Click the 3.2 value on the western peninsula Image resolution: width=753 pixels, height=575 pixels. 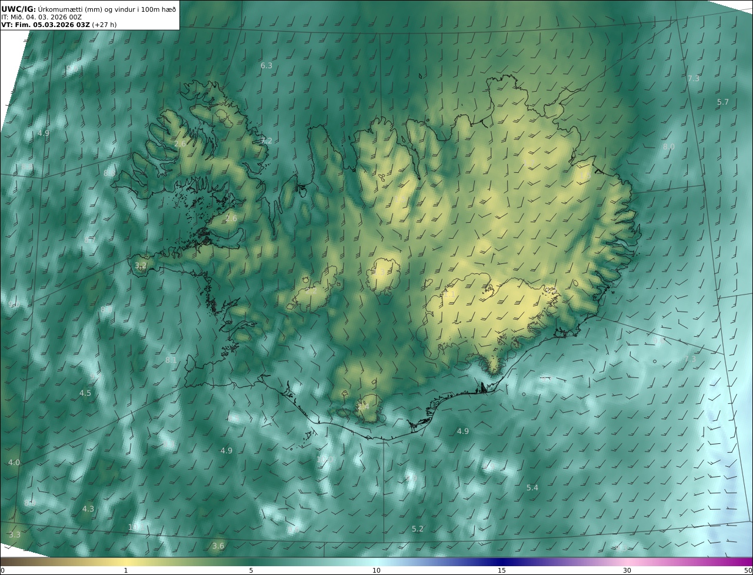[141, 265]
